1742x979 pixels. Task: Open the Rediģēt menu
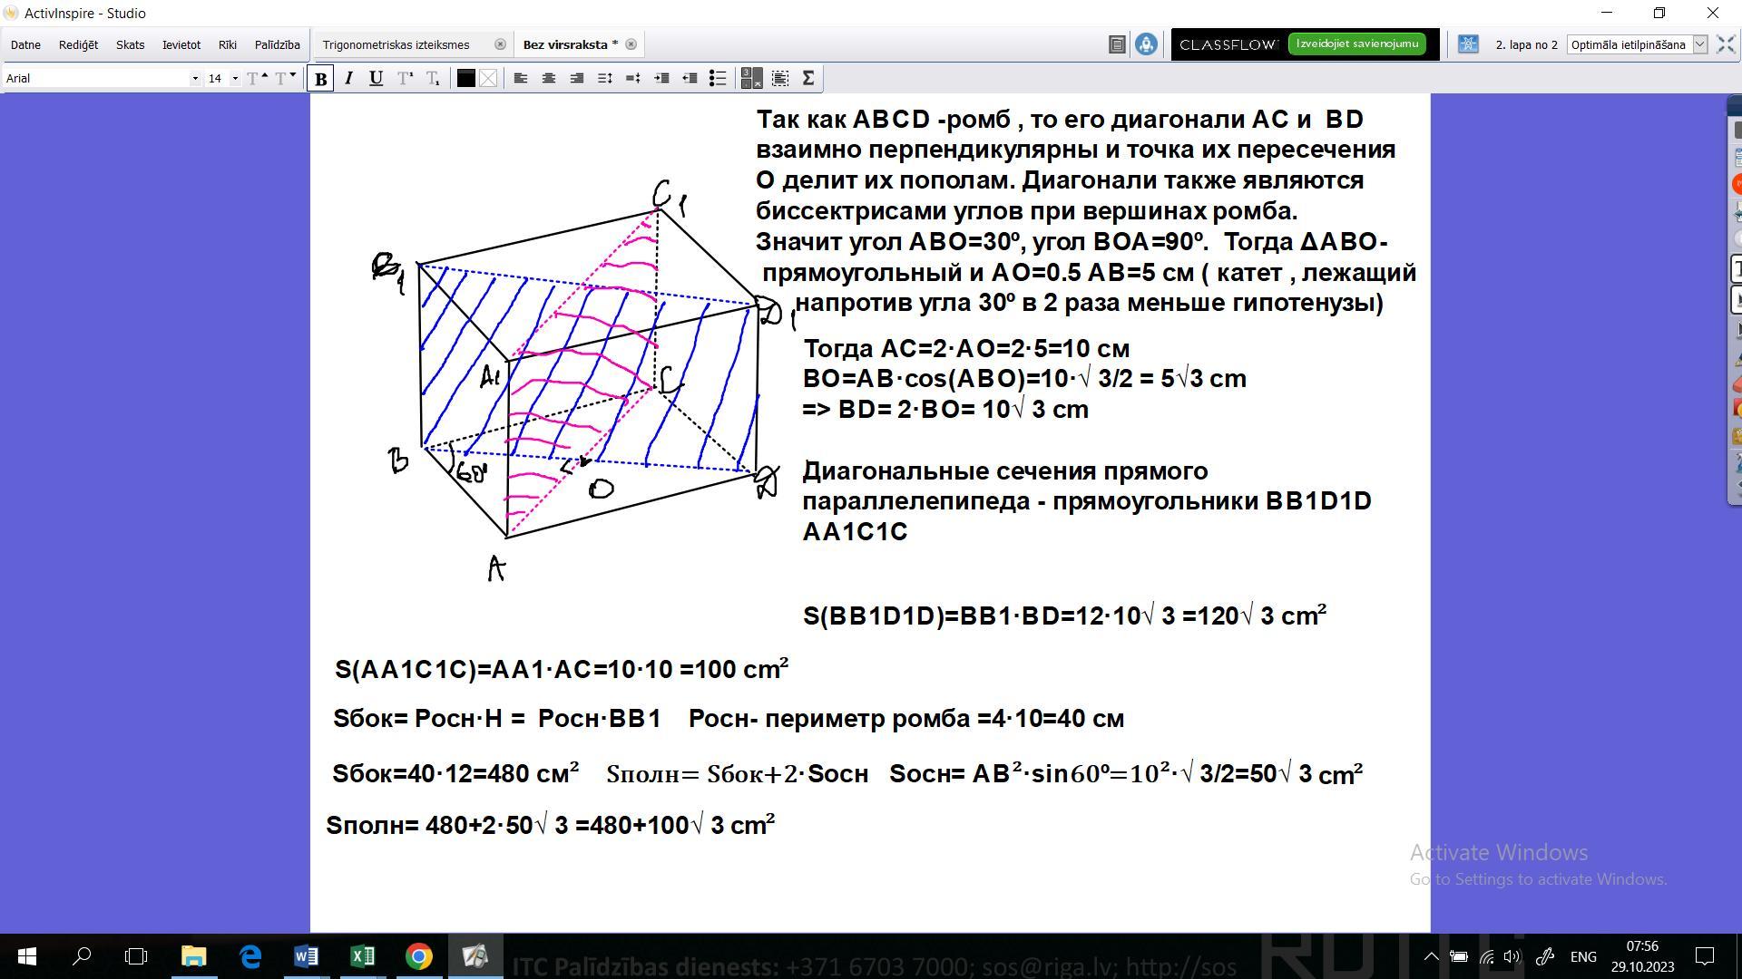point(78,44)
